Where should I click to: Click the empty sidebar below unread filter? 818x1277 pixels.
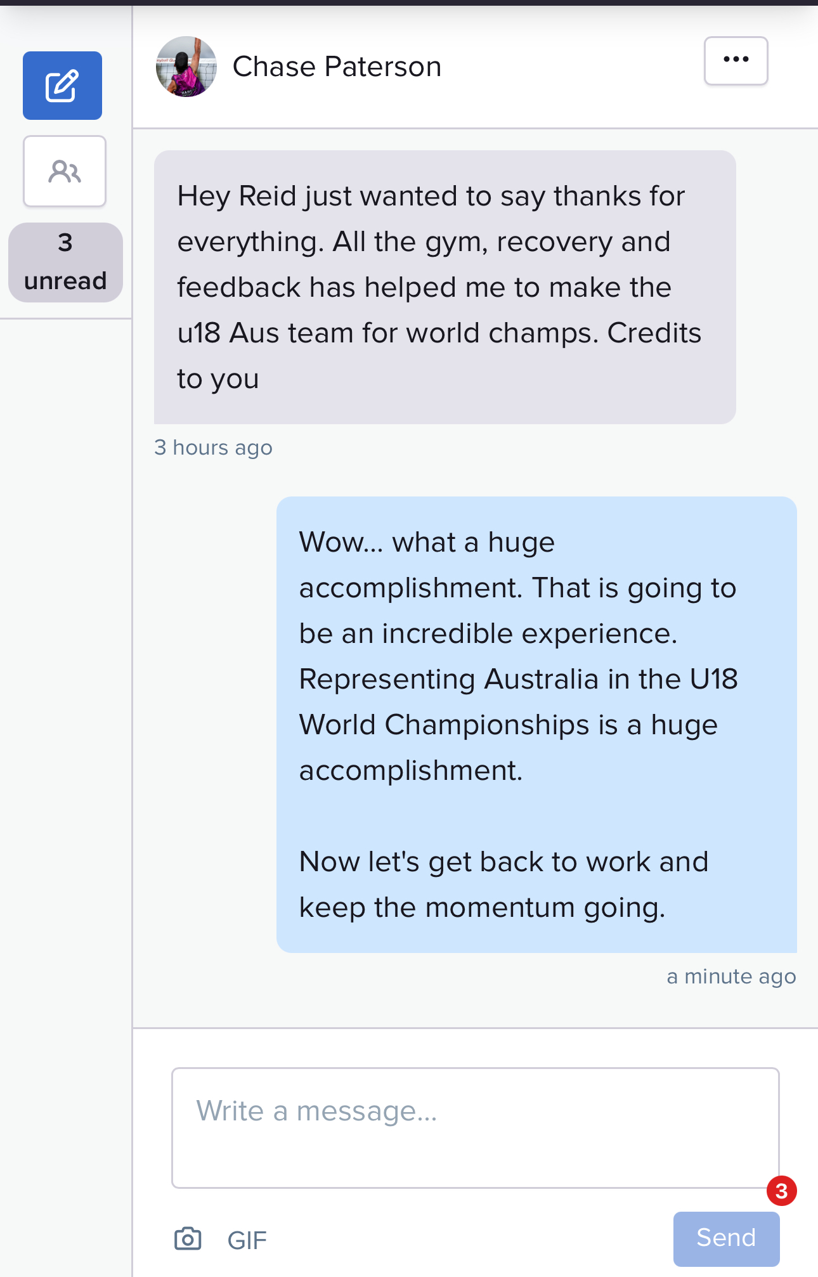pos(65,793)
